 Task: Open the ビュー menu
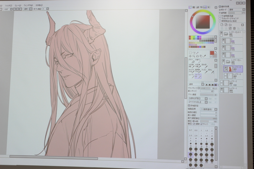(18, 6)
